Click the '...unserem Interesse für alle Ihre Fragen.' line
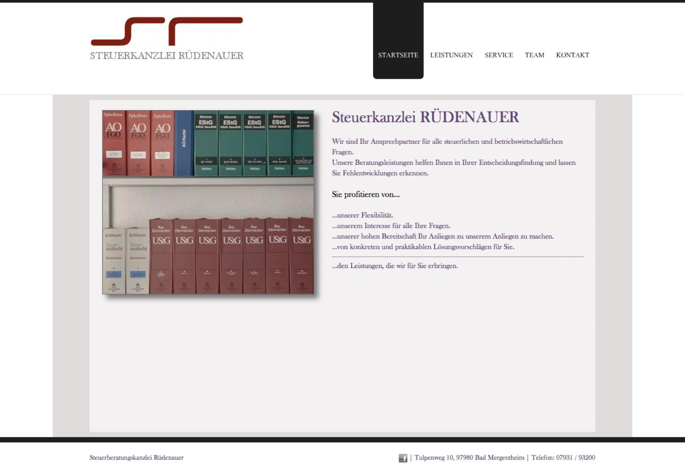Screen dimensions: 685x474 [391, 226]
